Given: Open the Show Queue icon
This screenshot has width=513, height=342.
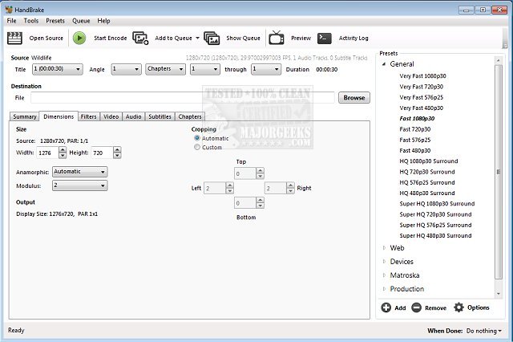Looking at the screenshot, I should 212,38.
